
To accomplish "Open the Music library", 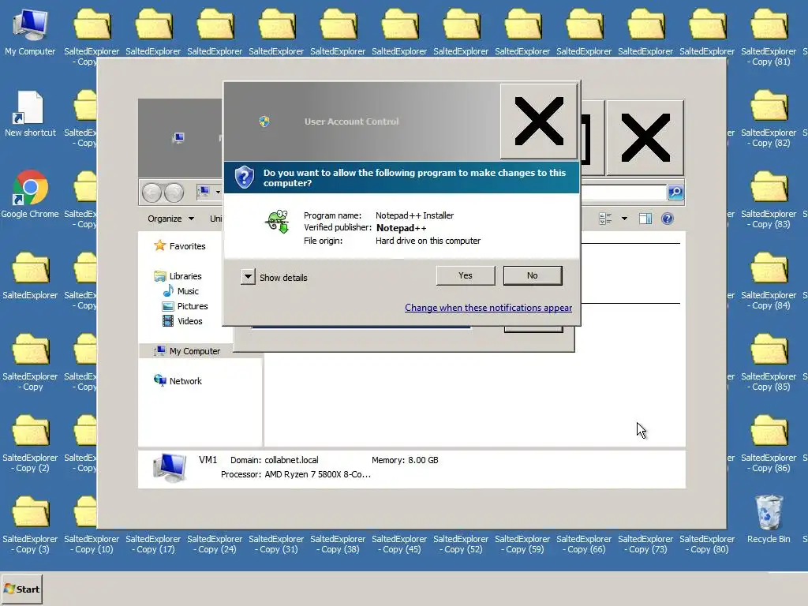I will coord(181,291).
